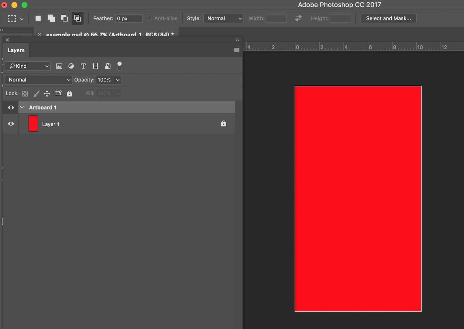This screenshot has width=464, height=329.
Task: Select the Layers panel tab
Action: [16, 50]
